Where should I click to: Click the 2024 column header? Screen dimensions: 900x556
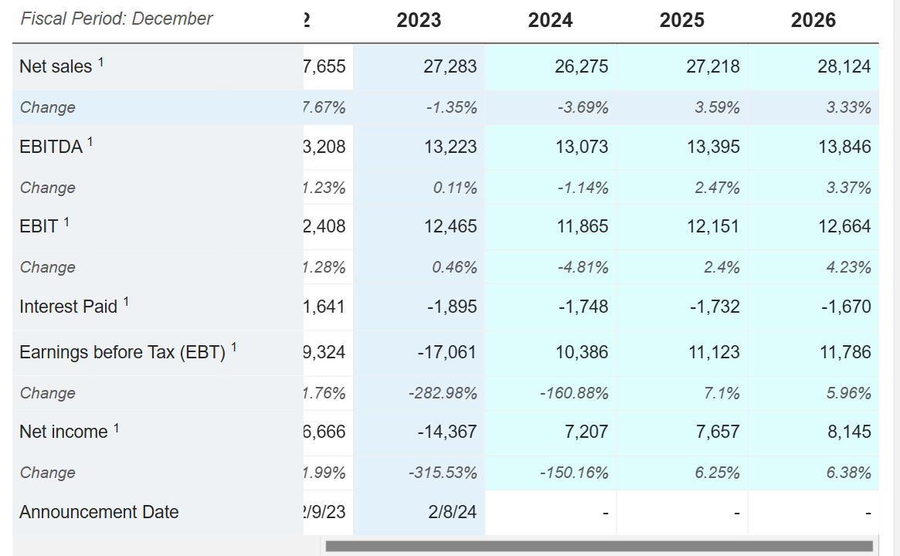point(550,20)
